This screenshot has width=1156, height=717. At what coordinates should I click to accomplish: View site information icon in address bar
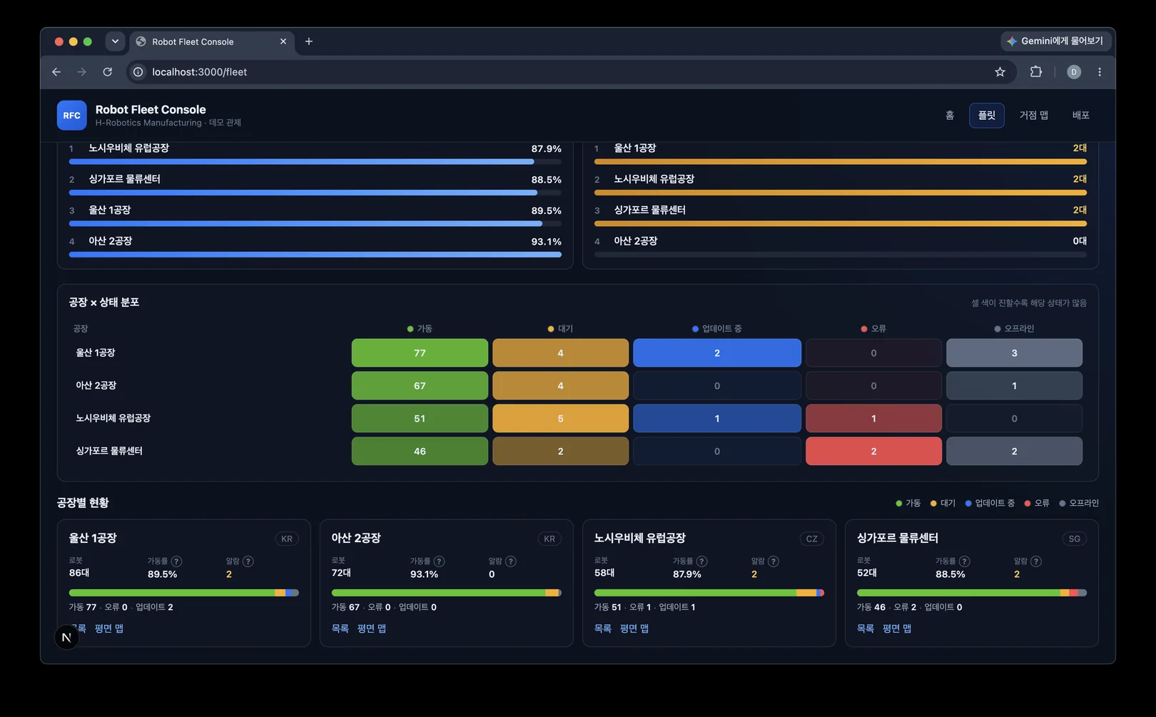coord(138,72)
